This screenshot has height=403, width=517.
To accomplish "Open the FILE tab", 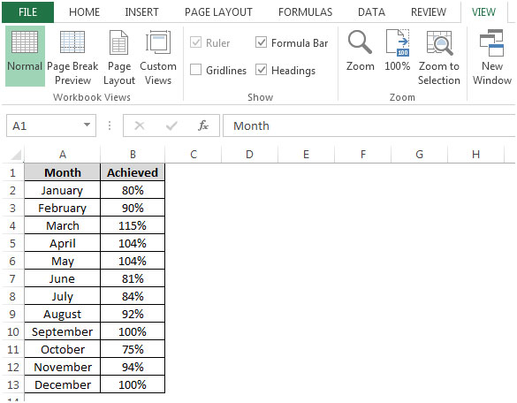I will click(x=27, y=12).
